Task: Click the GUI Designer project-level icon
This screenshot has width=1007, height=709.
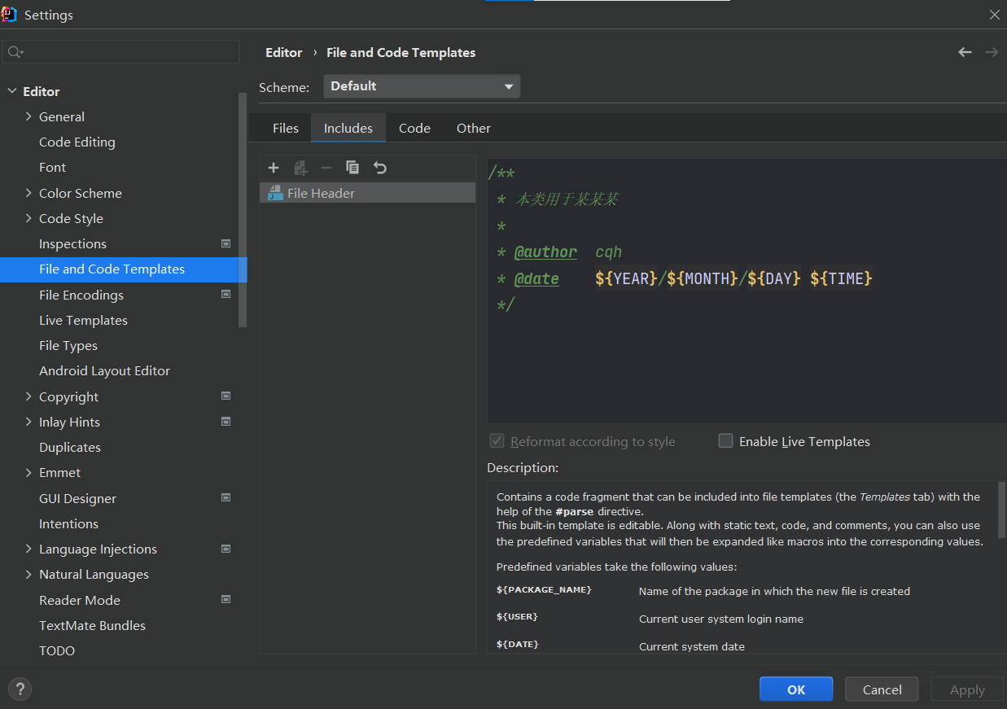Action: click(x=226, y=498)
